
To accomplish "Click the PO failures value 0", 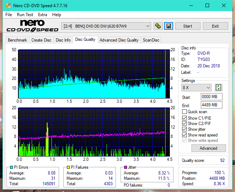I will [x=169, y=185].
